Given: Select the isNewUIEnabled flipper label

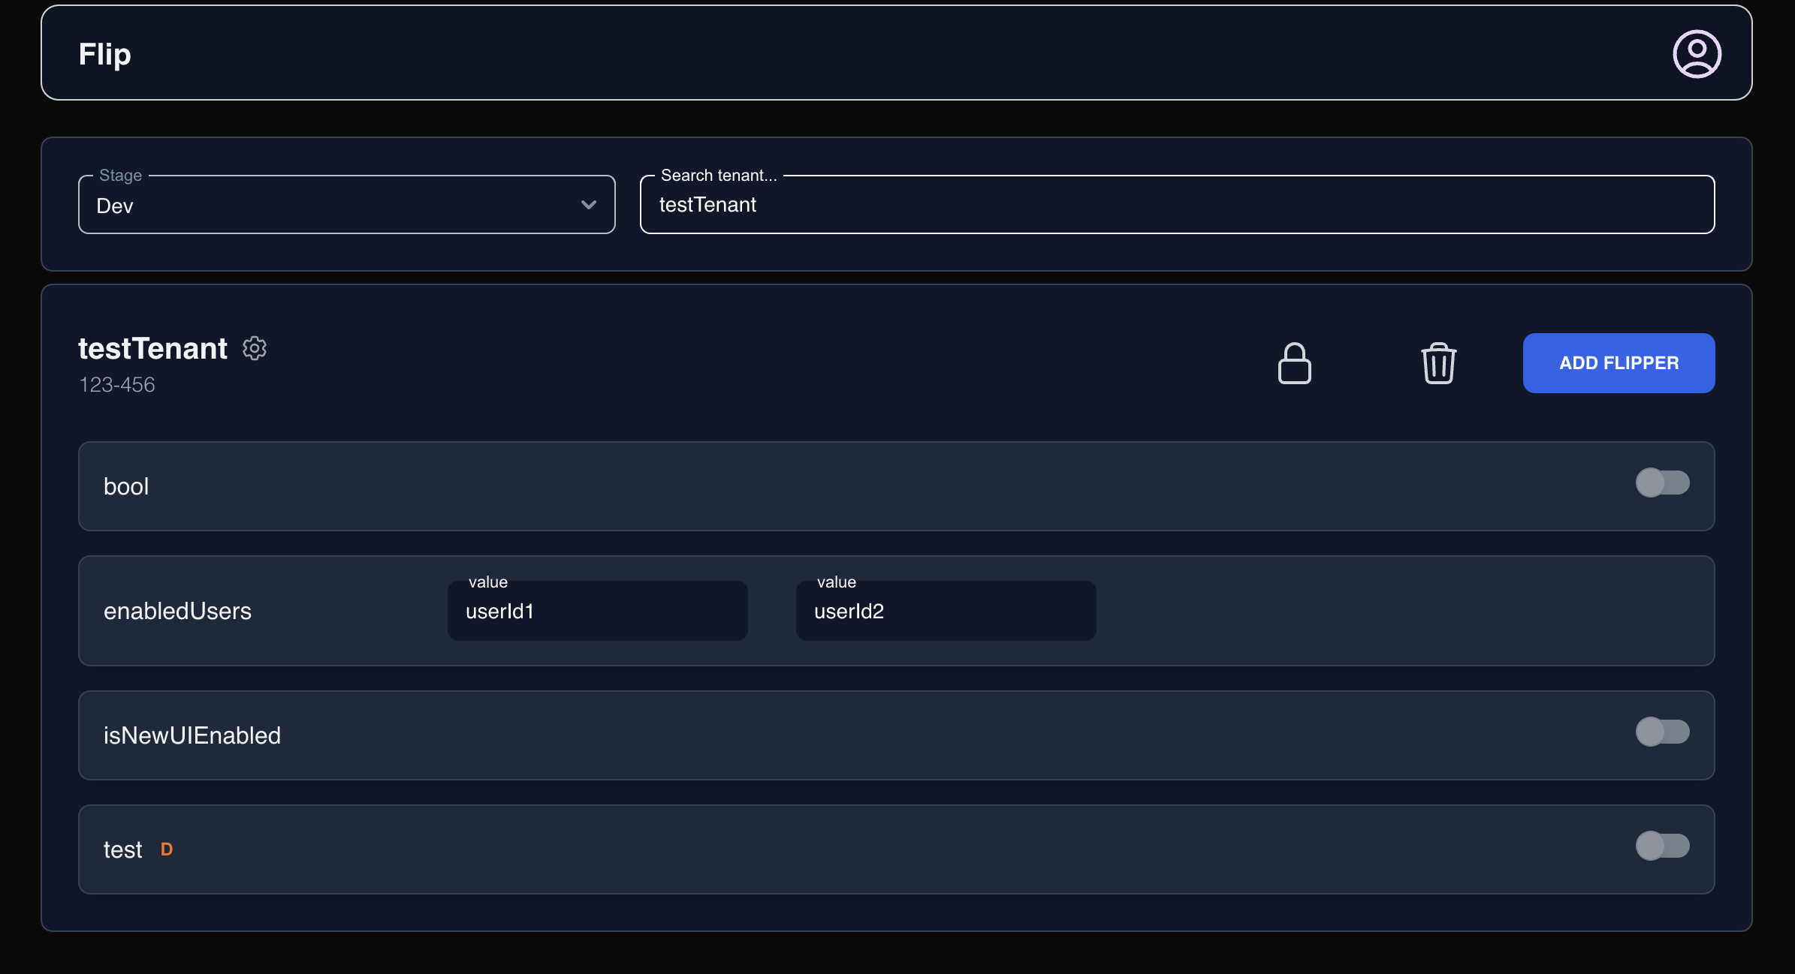Looking at the screenshot, I should point(192,735).
